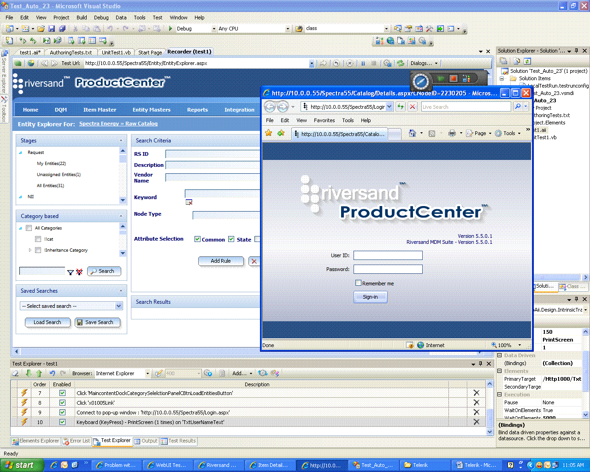Image resolution: width=590 pixels, height=472 pixels.
Task: Click the IE Print icon
Action: coord(452,133)
